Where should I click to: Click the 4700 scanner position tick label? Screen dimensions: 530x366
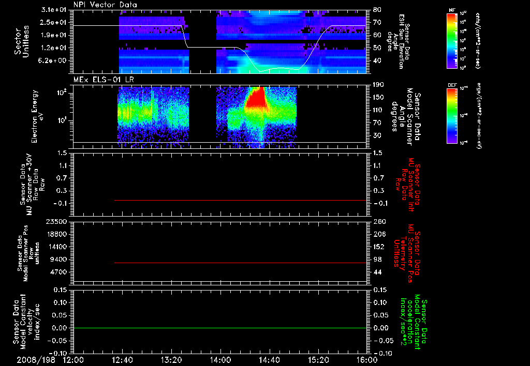(59, 272)
